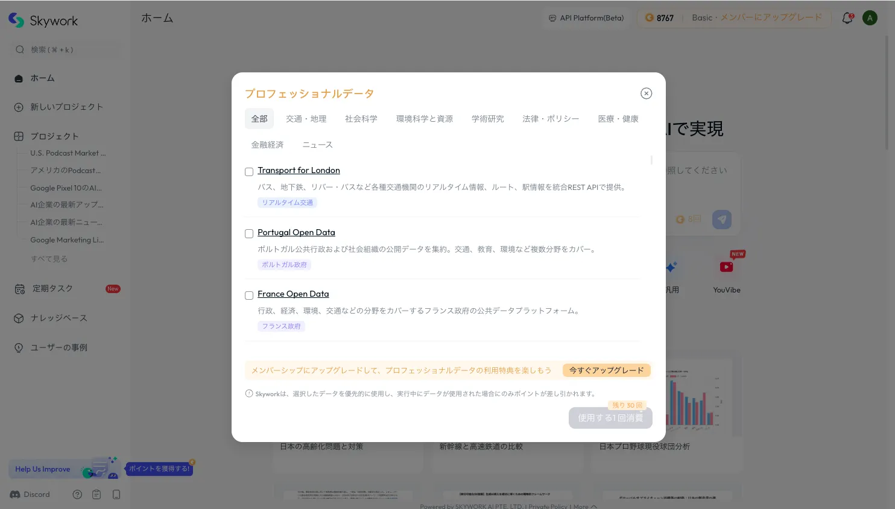Click the リアルタイム交通 tag
The image size is (895, 509).
pyautogui.click(x=288, y=203)
